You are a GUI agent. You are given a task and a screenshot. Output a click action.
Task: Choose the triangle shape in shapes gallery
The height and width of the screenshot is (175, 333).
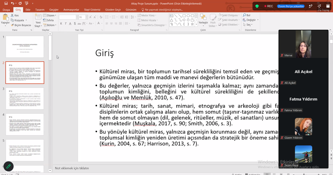tap(171, 20)
